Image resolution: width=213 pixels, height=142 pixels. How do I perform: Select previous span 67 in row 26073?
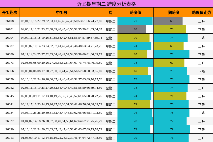[172, 63]
